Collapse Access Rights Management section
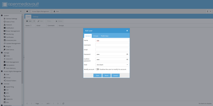Image resolution: width=213 pixels, height=106 pixels. pos(2,71)
